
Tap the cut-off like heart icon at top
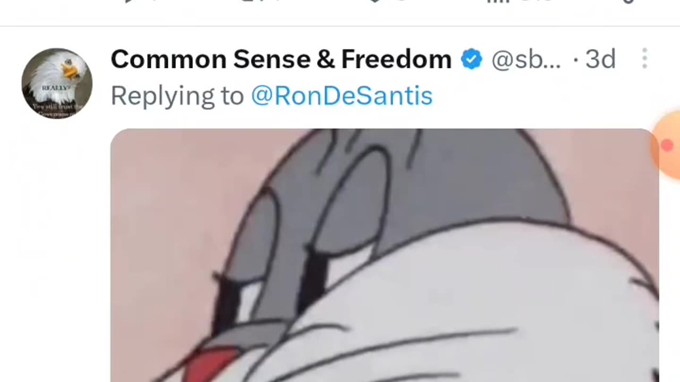[375, 2]
